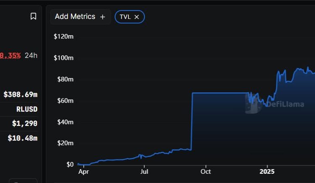
Task: Select the $1,290 stat value
Action: click(x=24, y=123)
